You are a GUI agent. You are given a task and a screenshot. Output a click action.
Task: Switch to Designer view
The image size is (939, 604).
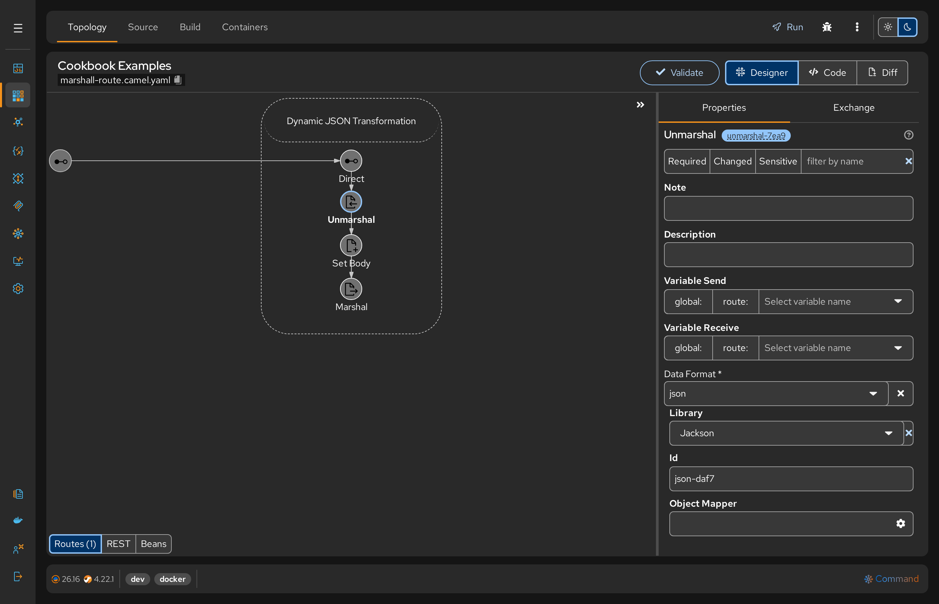point(762,72)
